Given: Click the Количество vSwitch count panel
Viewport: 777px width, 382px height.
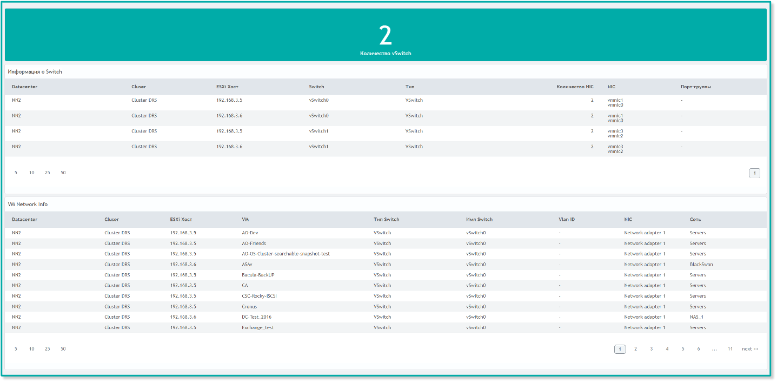Looking at the screenshot, I should pos(385,35).
